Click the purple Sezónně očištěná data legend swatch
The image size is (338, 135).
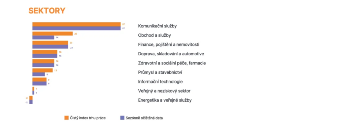(x=122, y=118)
